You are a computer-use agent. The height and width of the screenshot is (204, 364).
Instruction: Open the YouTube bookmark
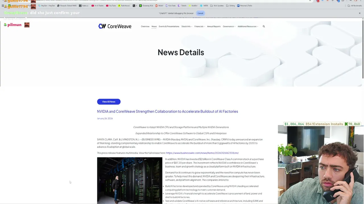(111, 6)
